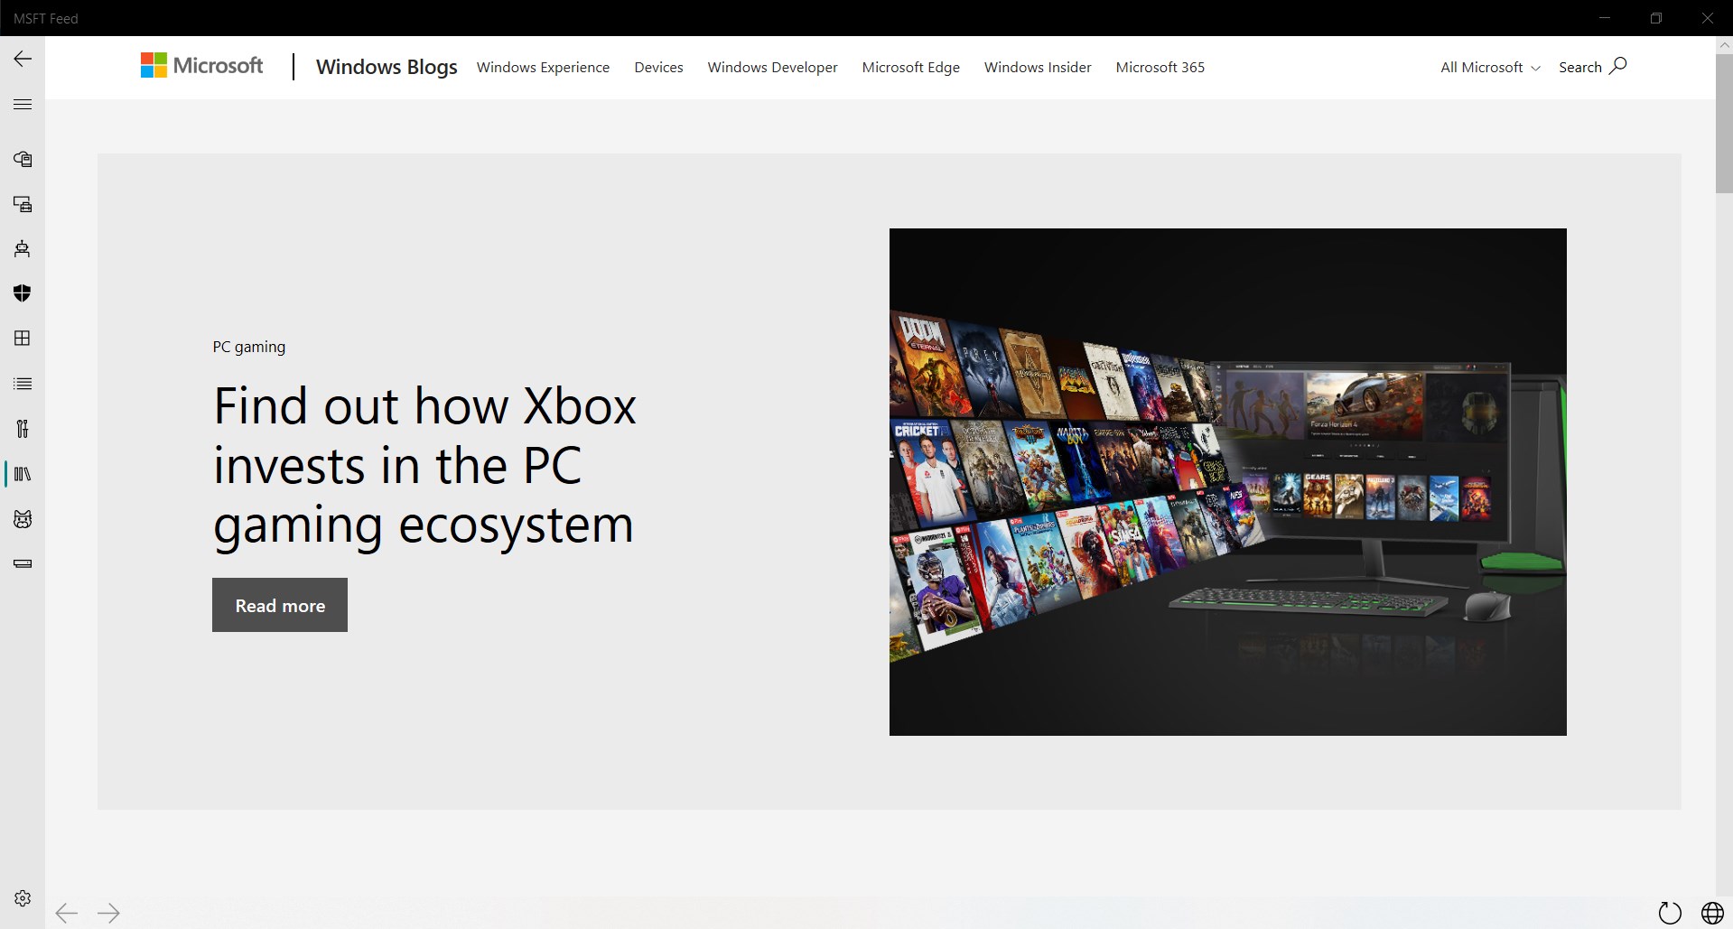
Task: Open the Microsoft Edge menu item
Action: tap(910, 68)
